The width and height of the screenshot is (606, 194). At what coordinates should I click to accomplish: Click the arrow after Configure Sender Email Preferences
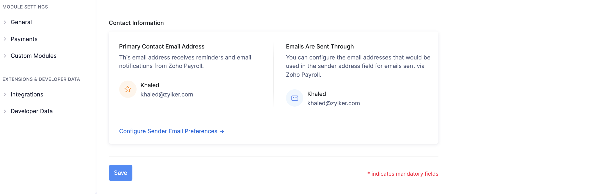[x=222, y=132]
